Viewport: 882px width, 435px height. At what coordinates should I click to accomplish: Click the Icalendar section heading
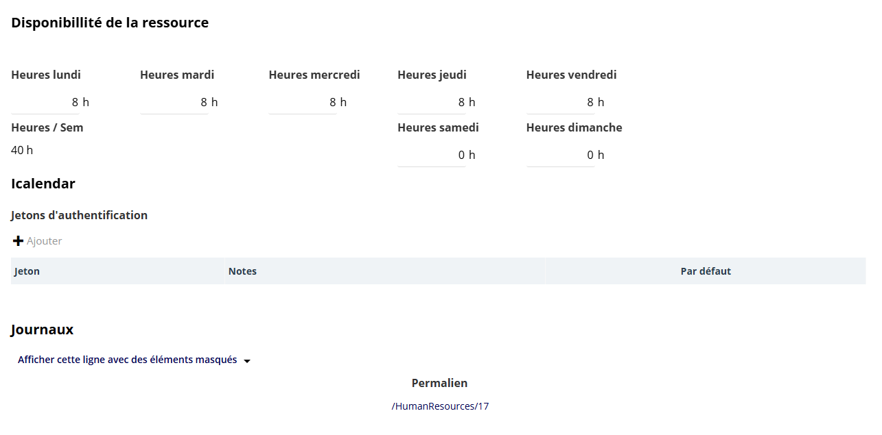pos(43,184)
